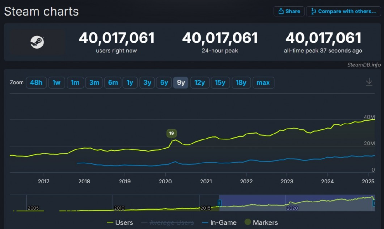
Task: Toggle the Average Users legend series
Action: [167, 222]
